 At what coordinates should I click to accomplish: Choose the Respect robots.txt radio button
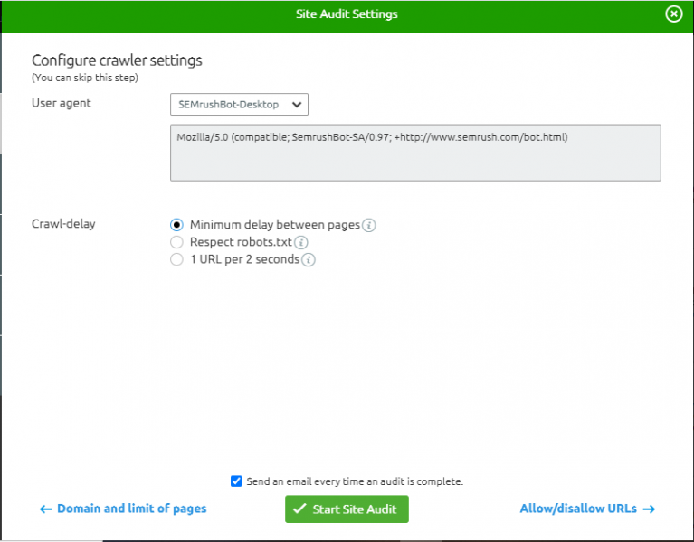click(x=177, y=242)
